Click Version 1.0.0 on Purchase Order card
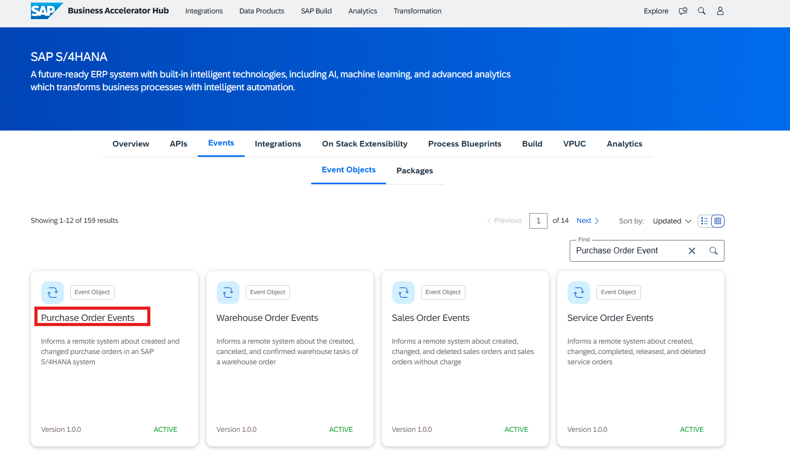Image resolution: width=790 pixels, height=451 pixels. tap(61, 429)
